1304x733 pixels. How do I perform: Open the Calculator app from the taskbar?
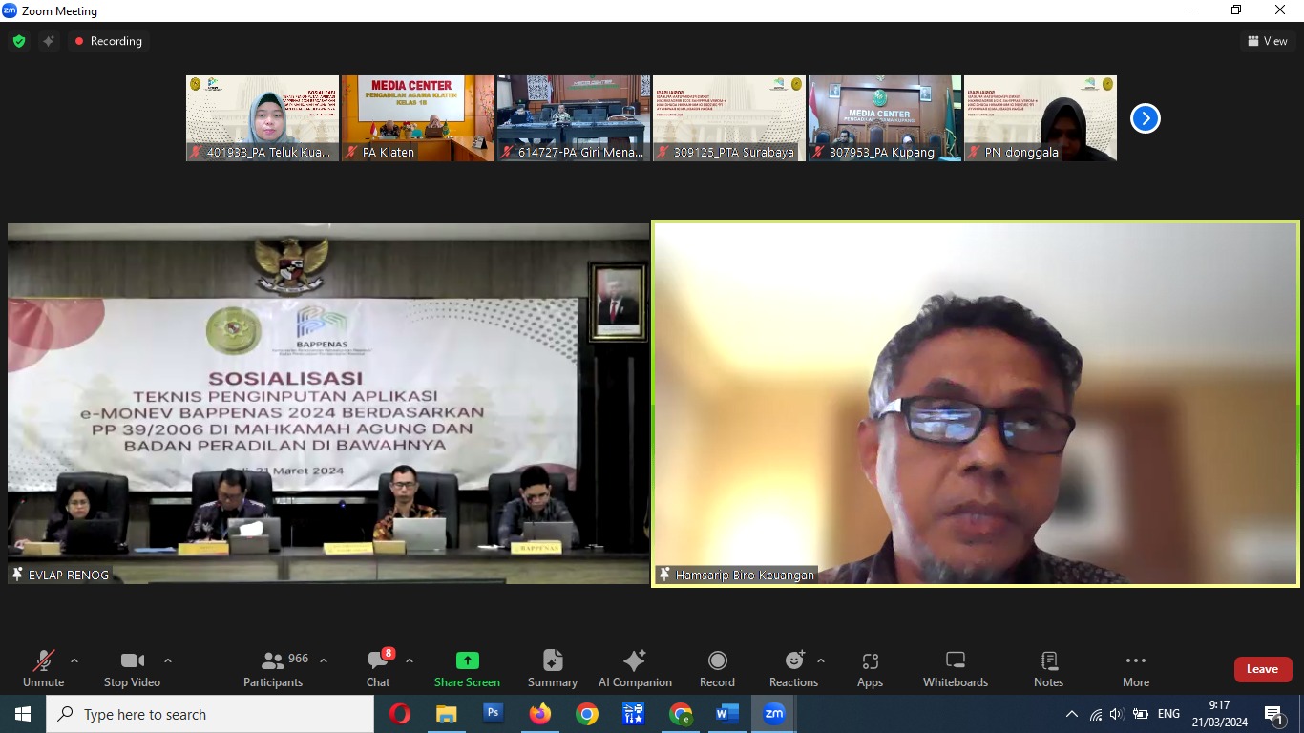coord(634,714)
